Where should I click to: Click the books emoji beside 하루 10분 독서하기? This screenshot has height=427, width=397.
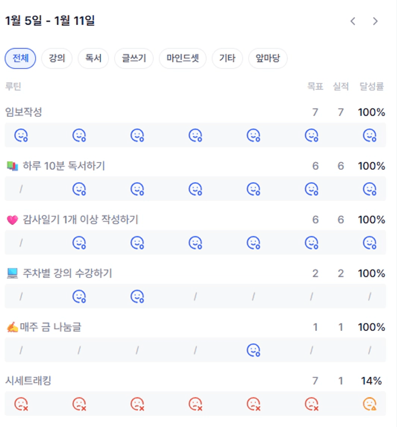coord(12,166)
